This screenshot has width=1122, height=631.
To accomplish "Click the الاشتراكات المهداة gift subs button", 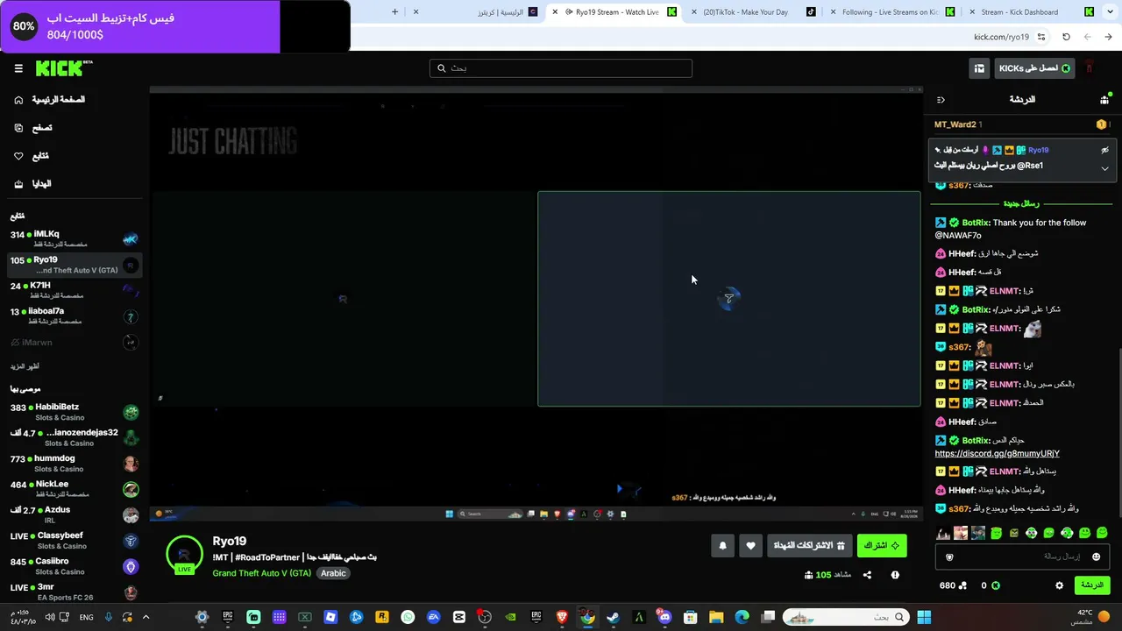I will [809, 546].
